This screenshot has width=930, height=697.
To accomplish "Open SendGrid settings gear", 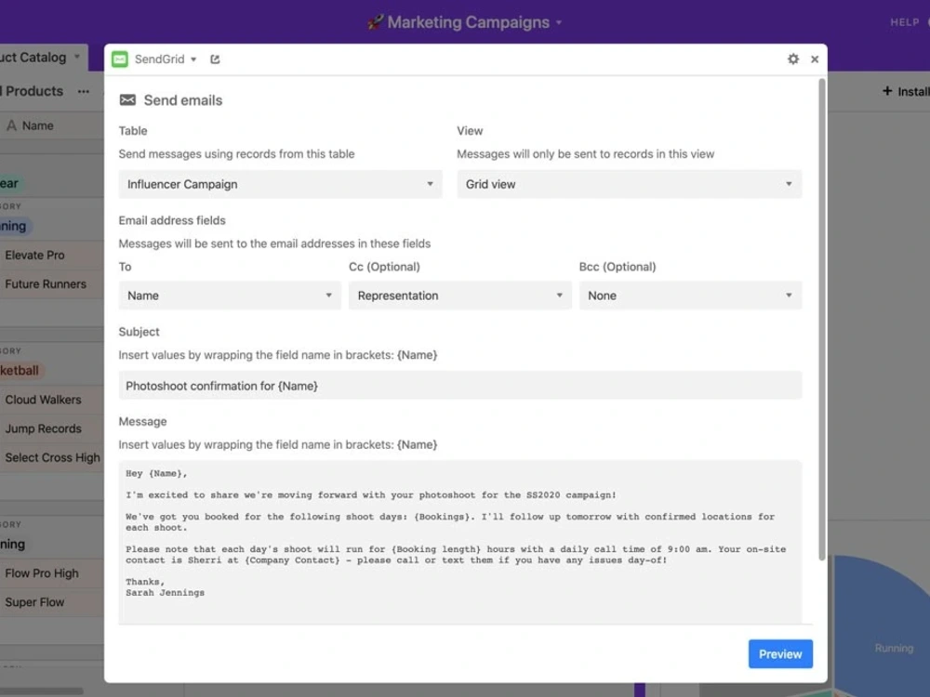I will click(793, 59).
